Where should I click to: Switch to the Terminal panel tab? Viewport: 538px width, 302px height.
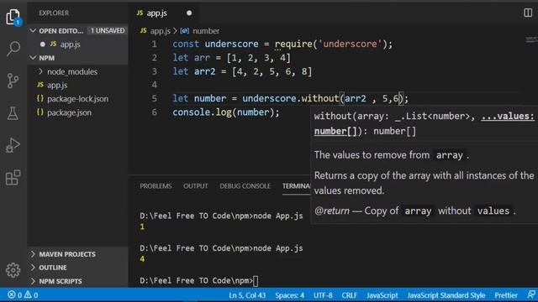pos(296,186)
